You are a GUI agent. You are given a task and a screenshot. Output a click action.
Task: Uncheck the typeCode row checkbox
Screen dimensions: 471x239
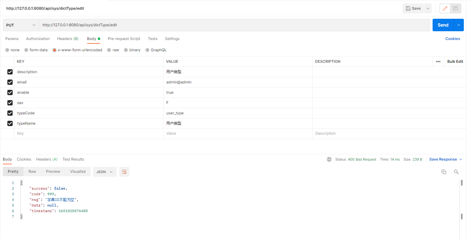10,113
